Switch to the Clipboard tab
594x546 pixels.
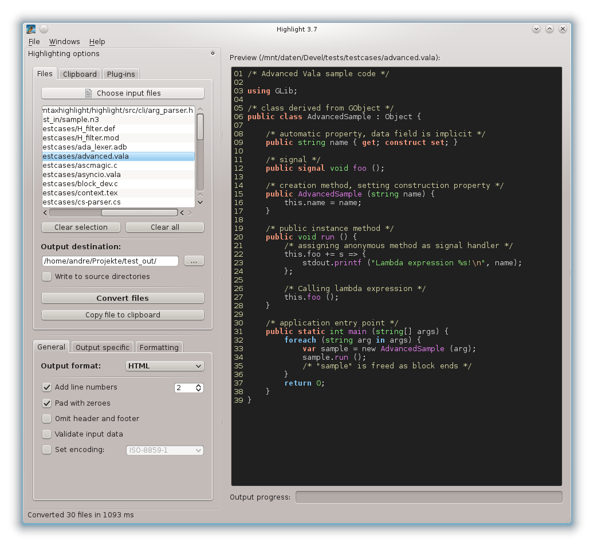80,74
